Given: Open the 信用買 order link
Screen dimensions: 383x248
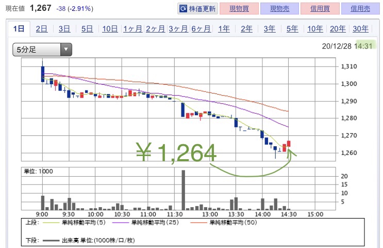Looking at the screenshot, I should coord(320,9).
